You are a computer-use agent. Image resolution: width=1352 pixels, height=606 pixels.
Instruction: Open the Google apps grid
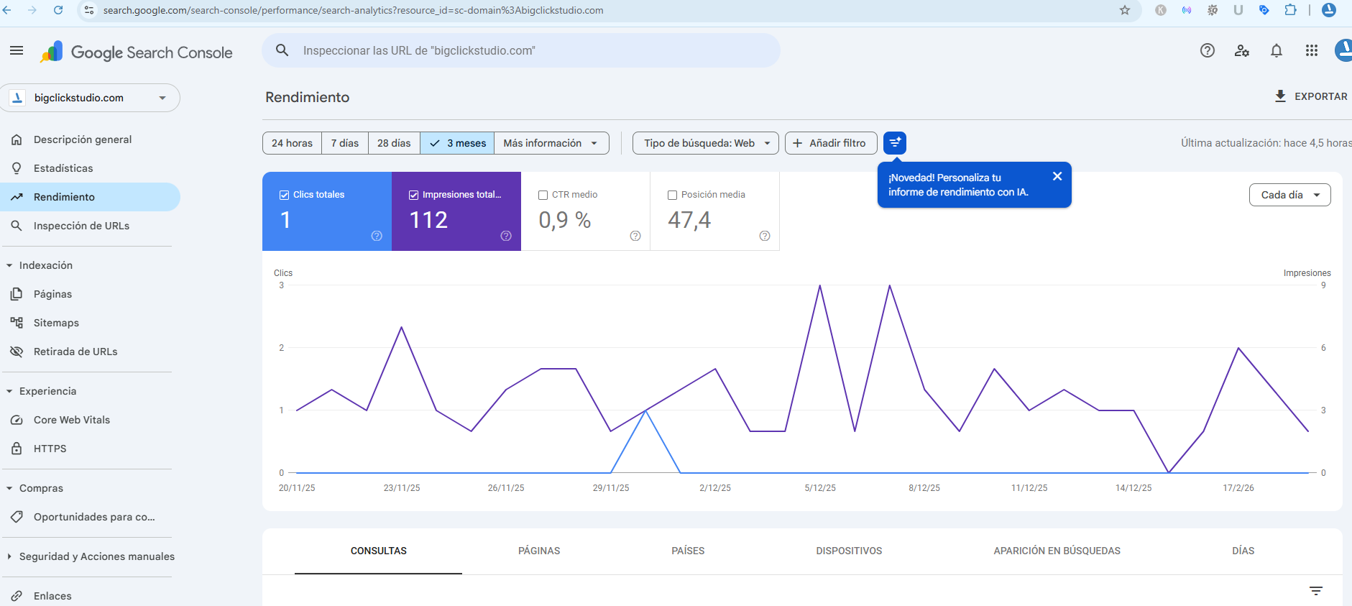click(x=1312, y=50)
